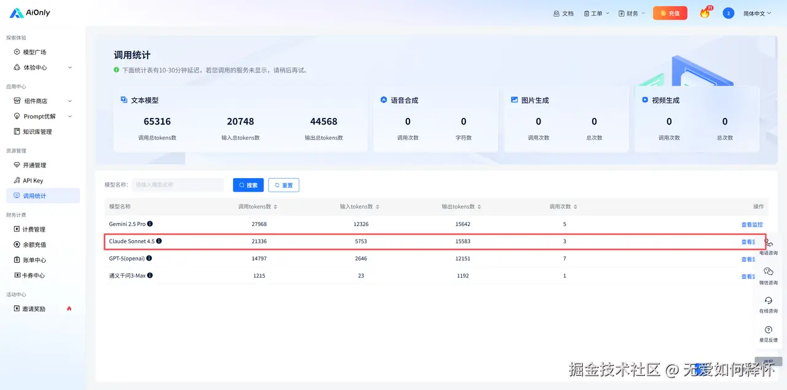This screenshot has width=787, height=390.
Task: Sort by the 输入tokens数 column arrows
Action: 378,207
